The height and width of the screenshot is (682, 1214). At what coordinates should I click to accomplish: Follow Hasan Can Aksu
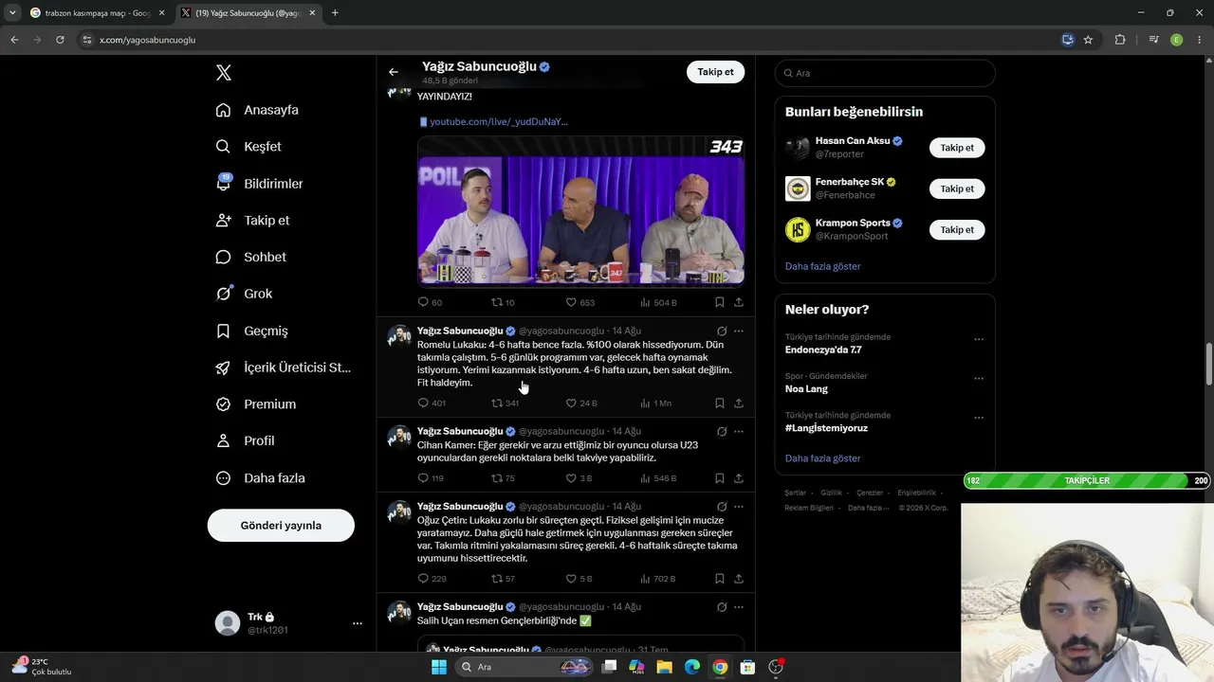click(x=957, y=148)
